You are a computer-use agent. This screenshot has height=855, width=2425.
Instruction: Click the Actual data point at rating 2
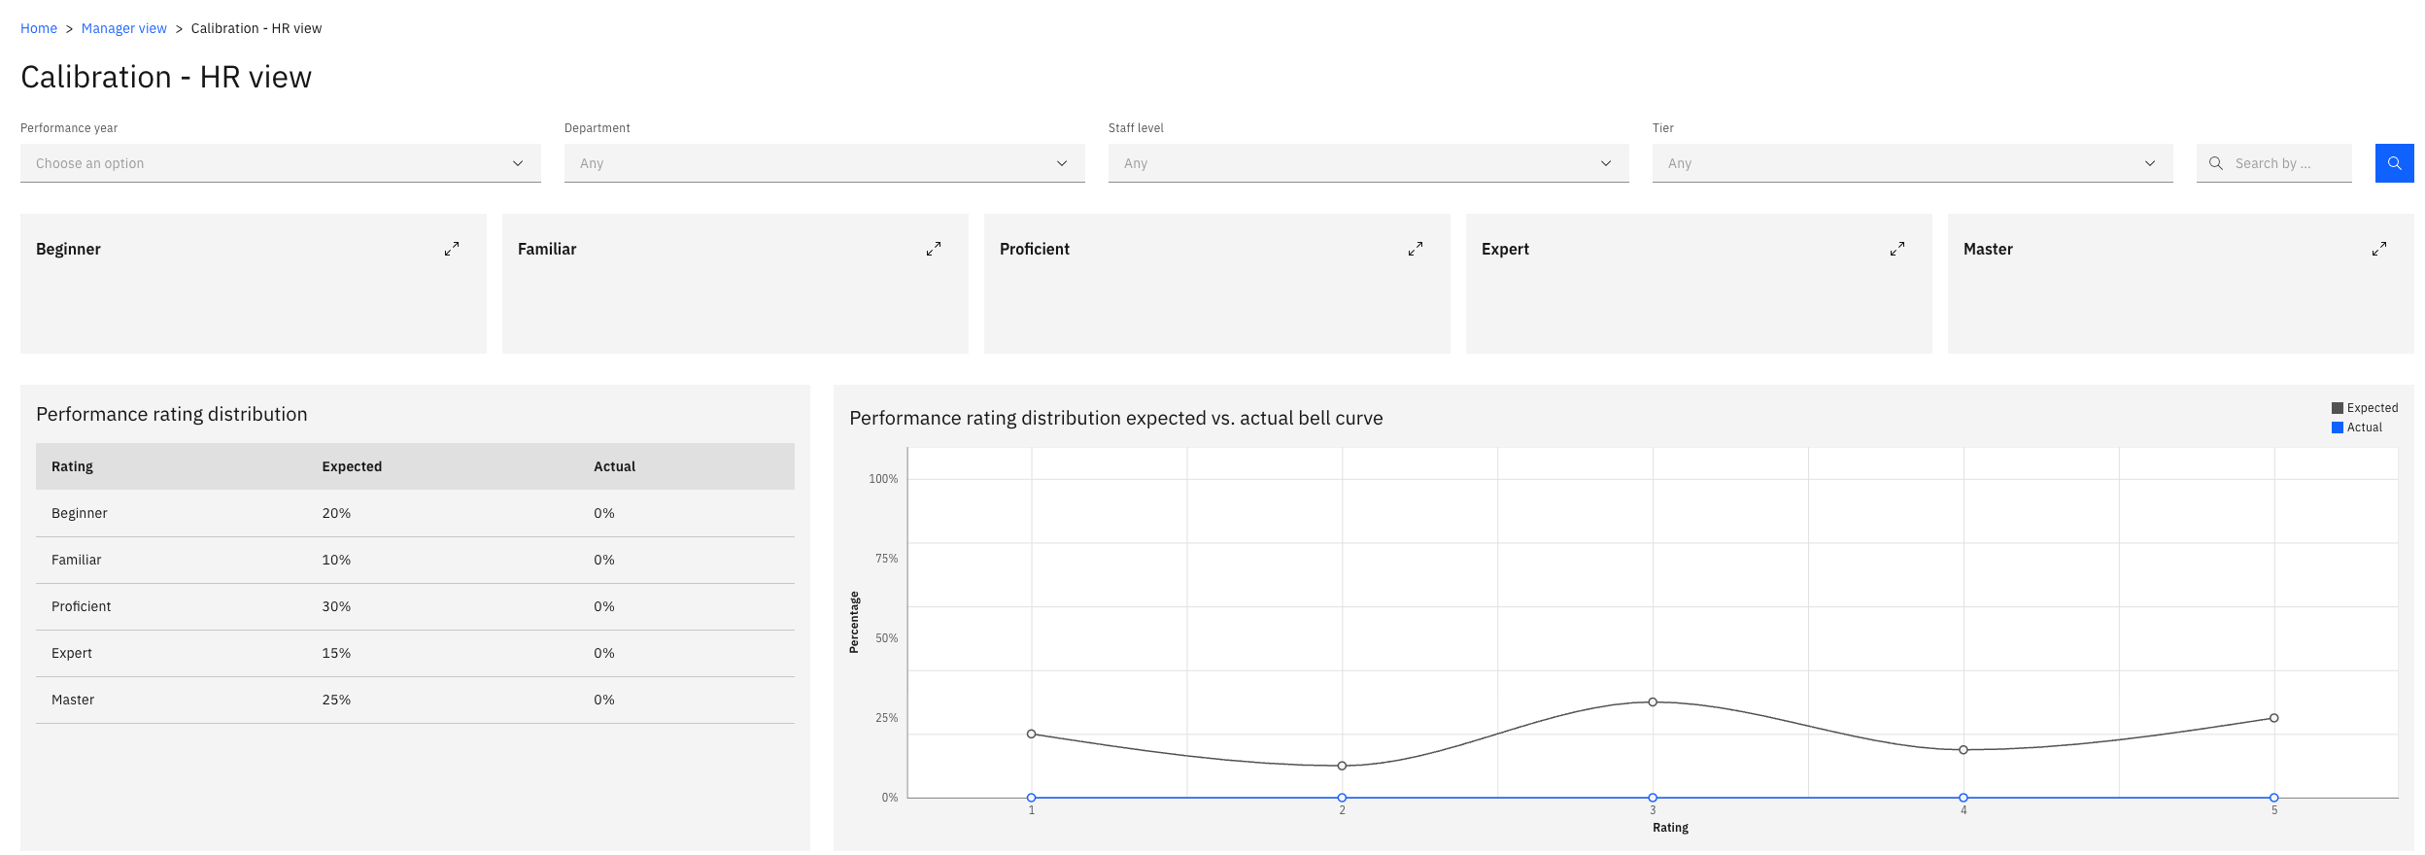pos(1342,798)
